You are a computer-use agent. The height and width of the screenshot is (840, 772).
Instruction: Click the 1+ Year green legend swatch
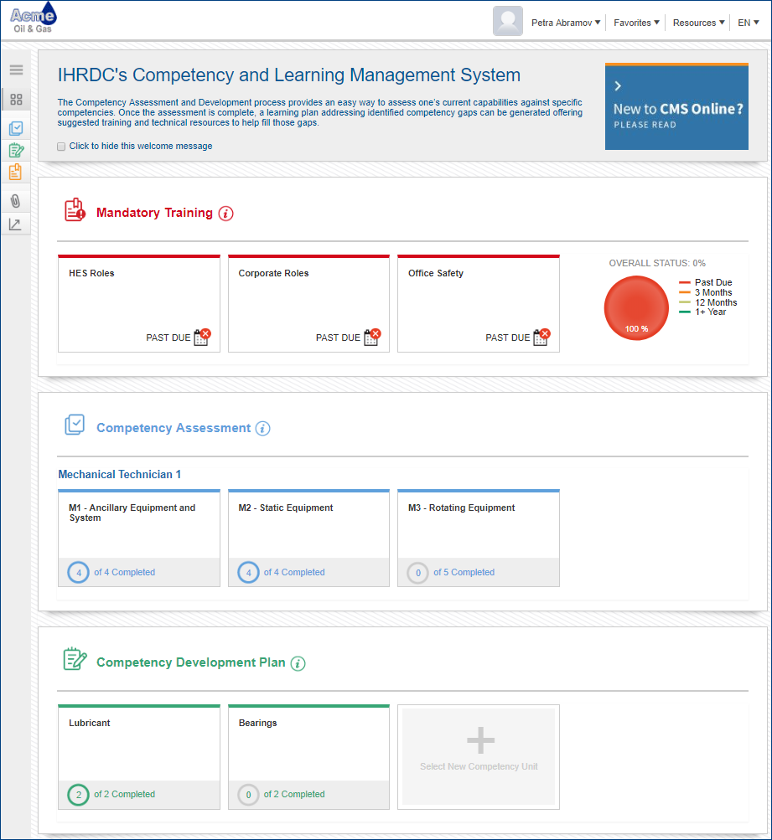[685, 312]
